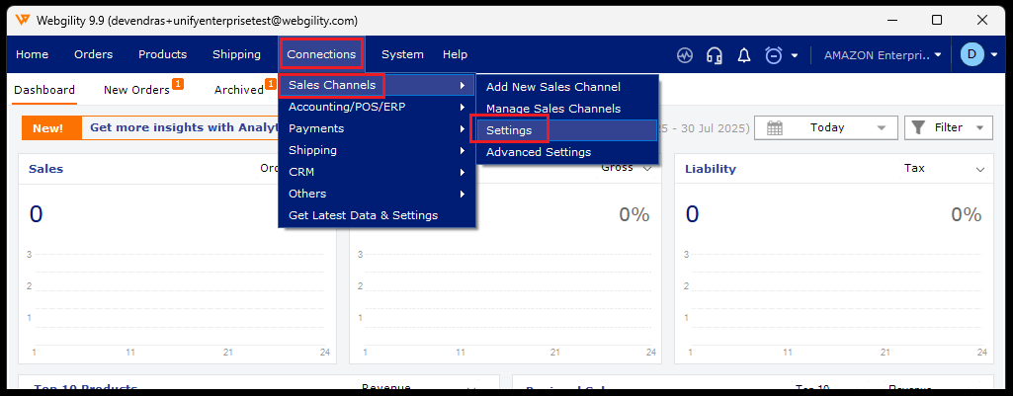Image resolution: width=1013 pixels, height=396 pixels.
Task: Expand the Liability Tax chevron
Action: 981,169
